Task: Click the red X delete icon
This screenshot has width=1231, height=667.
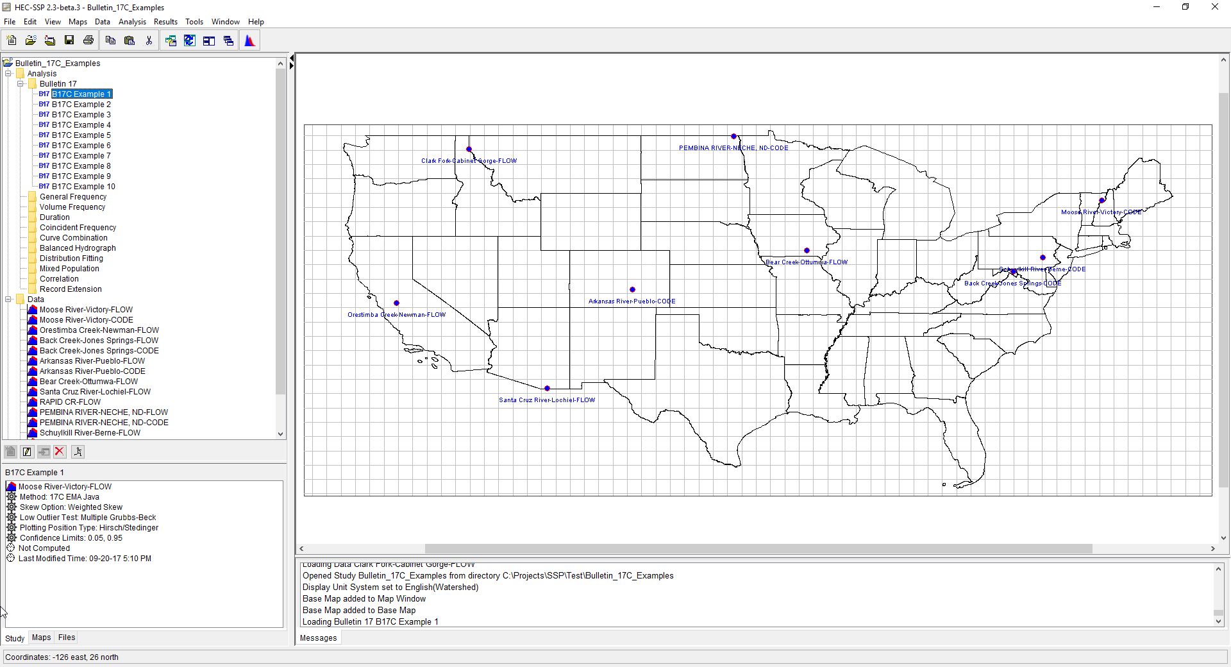Action: click(60, 452)
